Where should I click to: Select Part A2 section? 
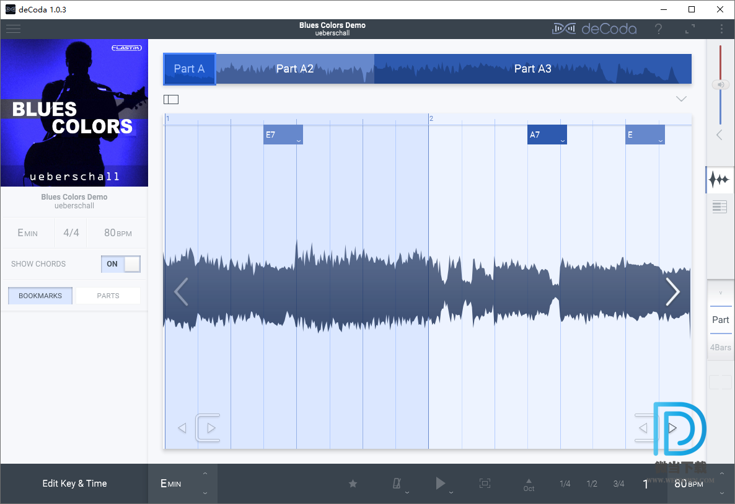tap(295, 69)
